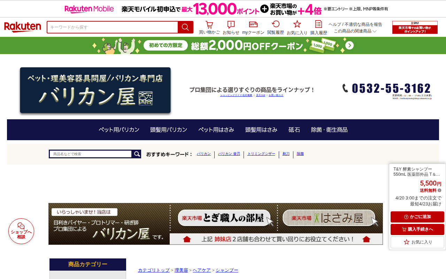The height and width of the screenshot is (279, 446).
Task: Click the かごに追加 button
Action: click(x=417, y=217)
